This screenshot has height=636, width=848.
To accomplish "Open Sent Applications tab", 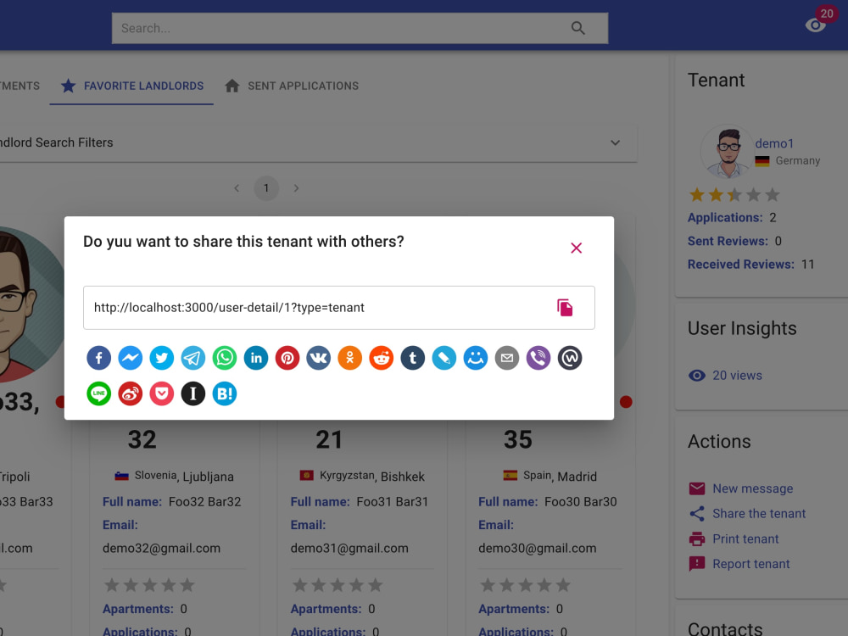I will [x=292, y=86].
